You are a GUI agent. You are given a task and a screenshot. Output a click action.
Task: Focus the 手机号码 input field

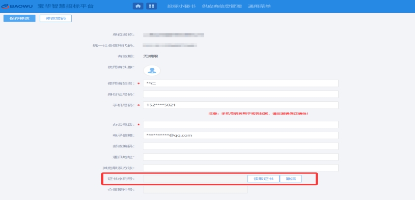(x=241, y=105)
